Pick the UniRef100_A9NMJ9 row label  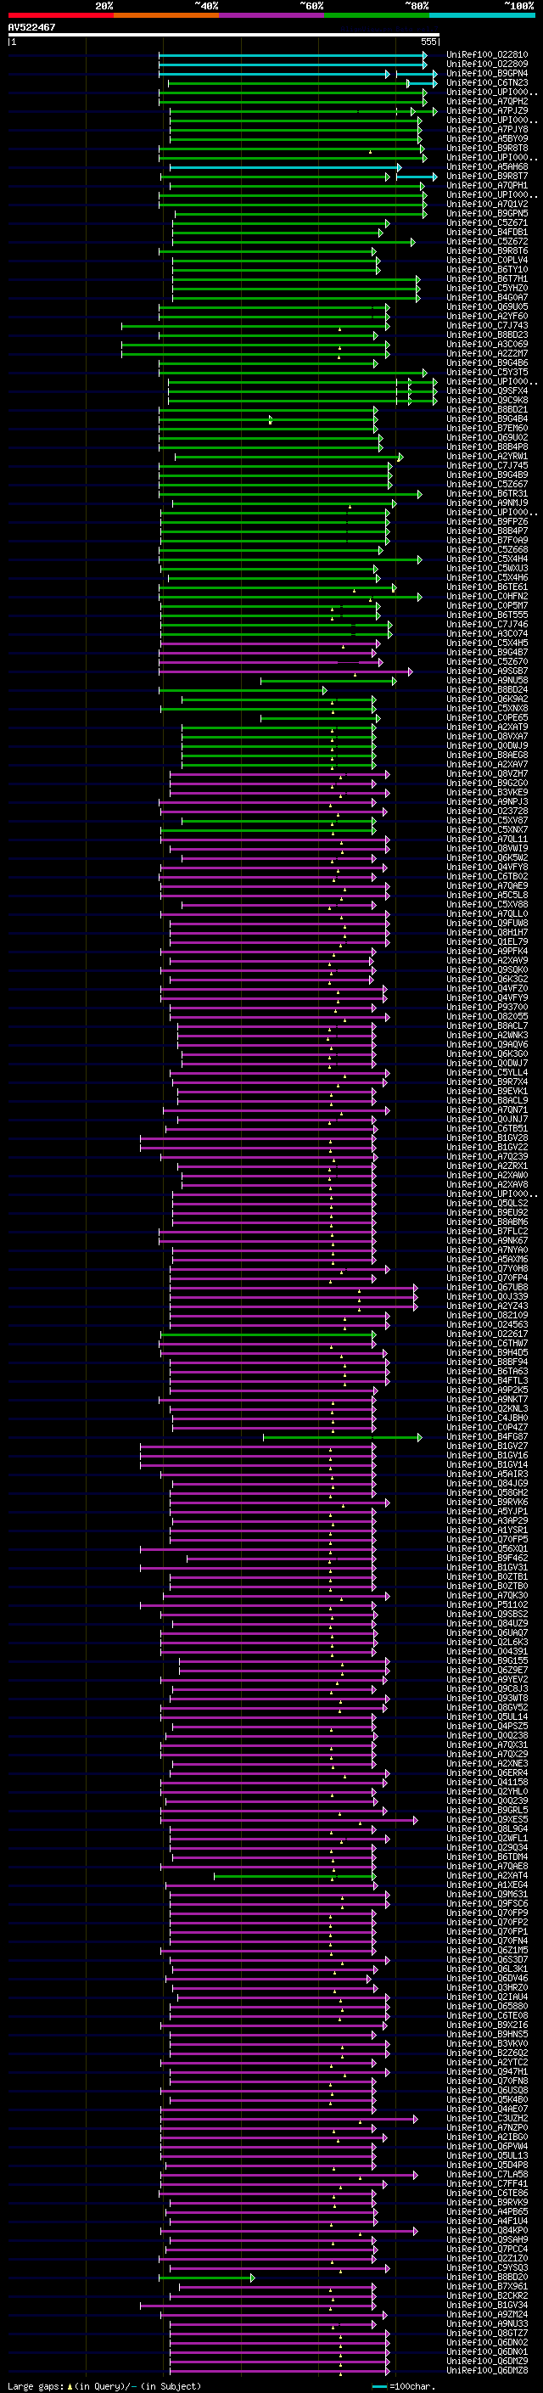coord(487,503)
